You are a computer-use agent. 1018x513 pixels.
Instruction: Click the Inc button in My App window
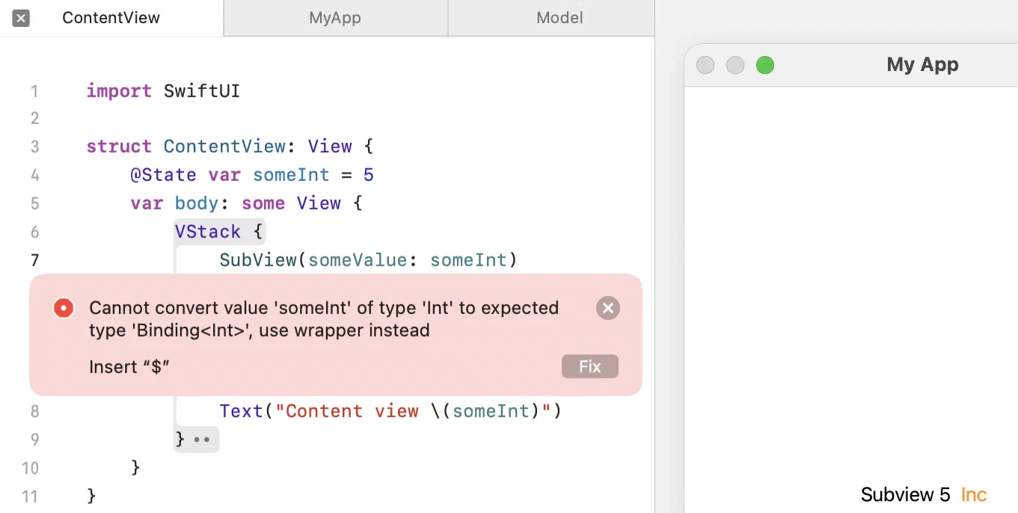pos(974,494)
